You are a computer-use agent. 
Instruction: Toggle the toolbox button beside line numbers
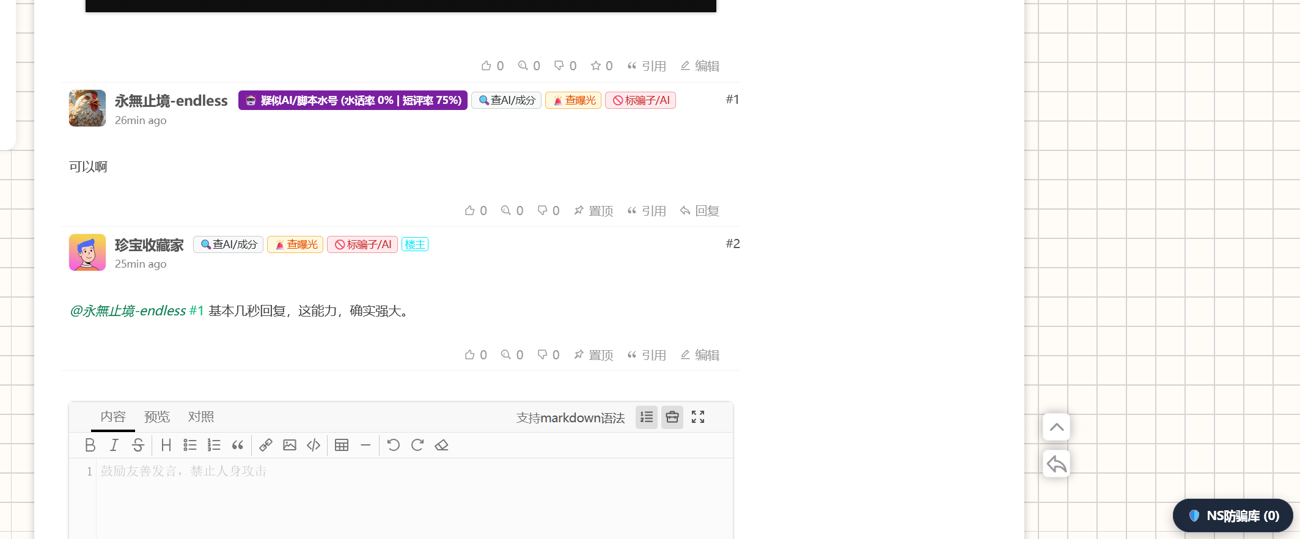coord(672,417)
